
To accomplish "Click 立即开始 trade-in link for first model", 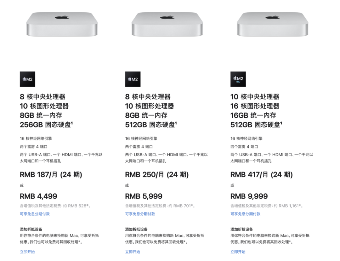I will click(27, 252).
